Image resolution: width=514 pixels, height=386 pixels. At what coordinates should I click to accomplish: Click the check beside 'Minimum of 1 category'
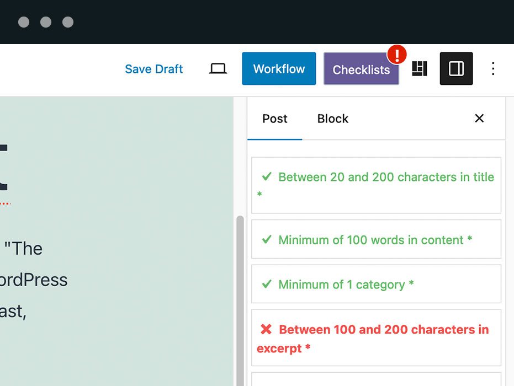coord(267,285)
